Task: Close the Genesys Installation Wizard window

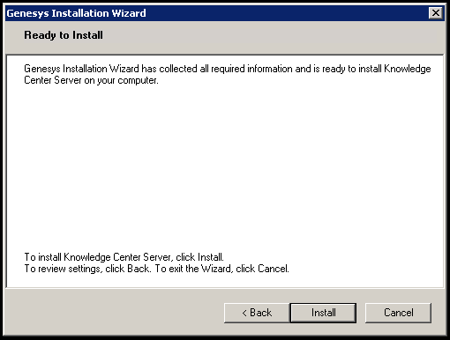Action: coord(436,13)
